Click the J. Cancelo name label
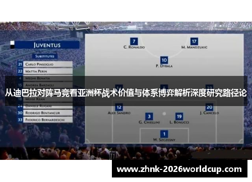Viewport: 252px width, 182px height. (209, 113)
